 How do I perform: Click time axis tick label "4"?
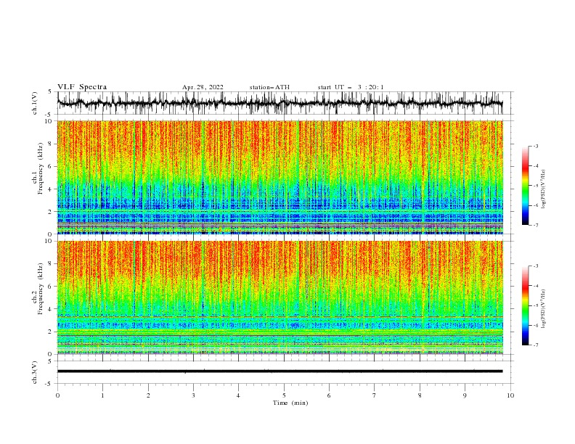(238, 395)
